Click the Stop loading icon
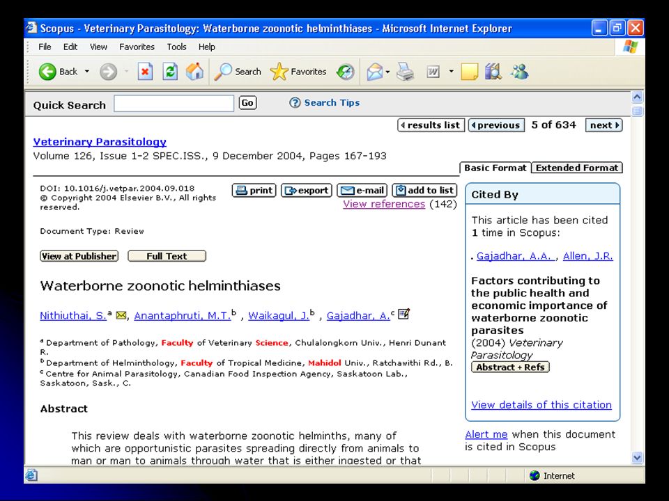The width and height of the screenshot is (669, 501). click(x=145, y=72)
